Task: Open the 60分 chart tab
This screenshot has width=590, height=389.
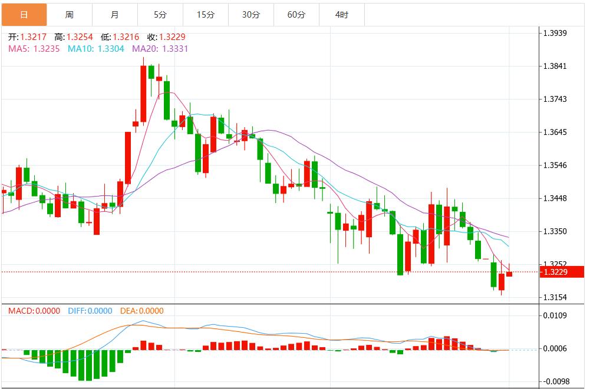Action: 296,15
